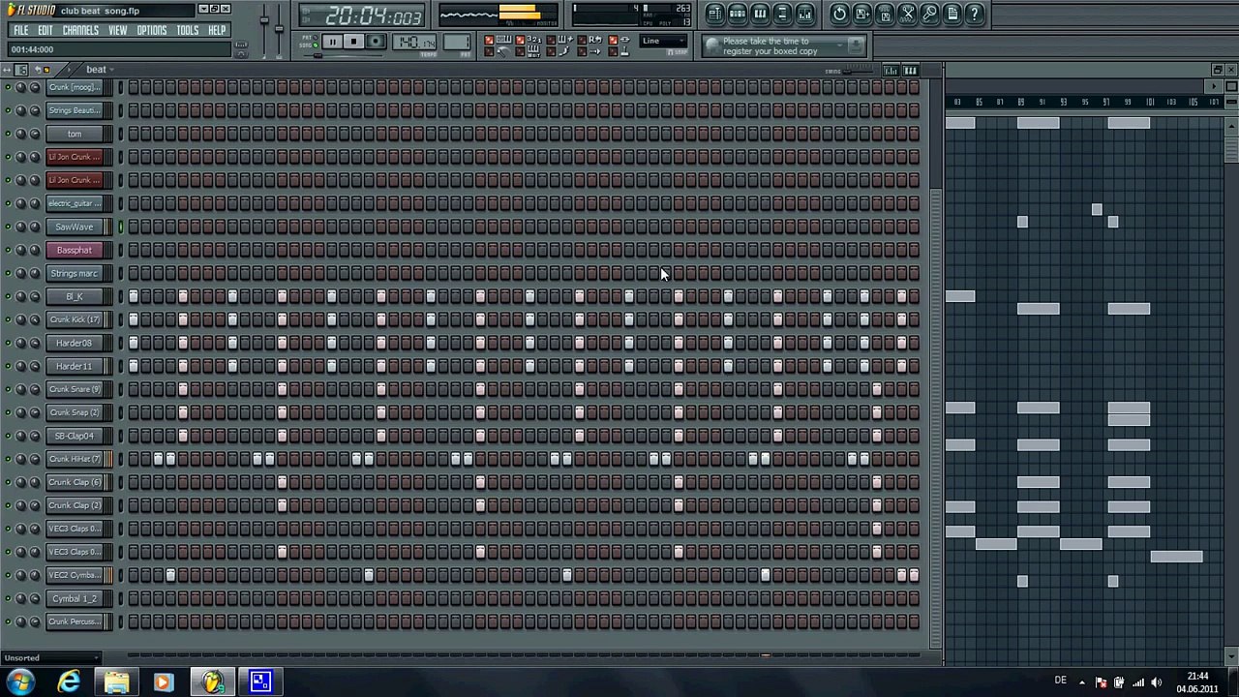This screenshot has width=1239, height=697.
Task: Pause the song playback
Action: coord(332,42)
